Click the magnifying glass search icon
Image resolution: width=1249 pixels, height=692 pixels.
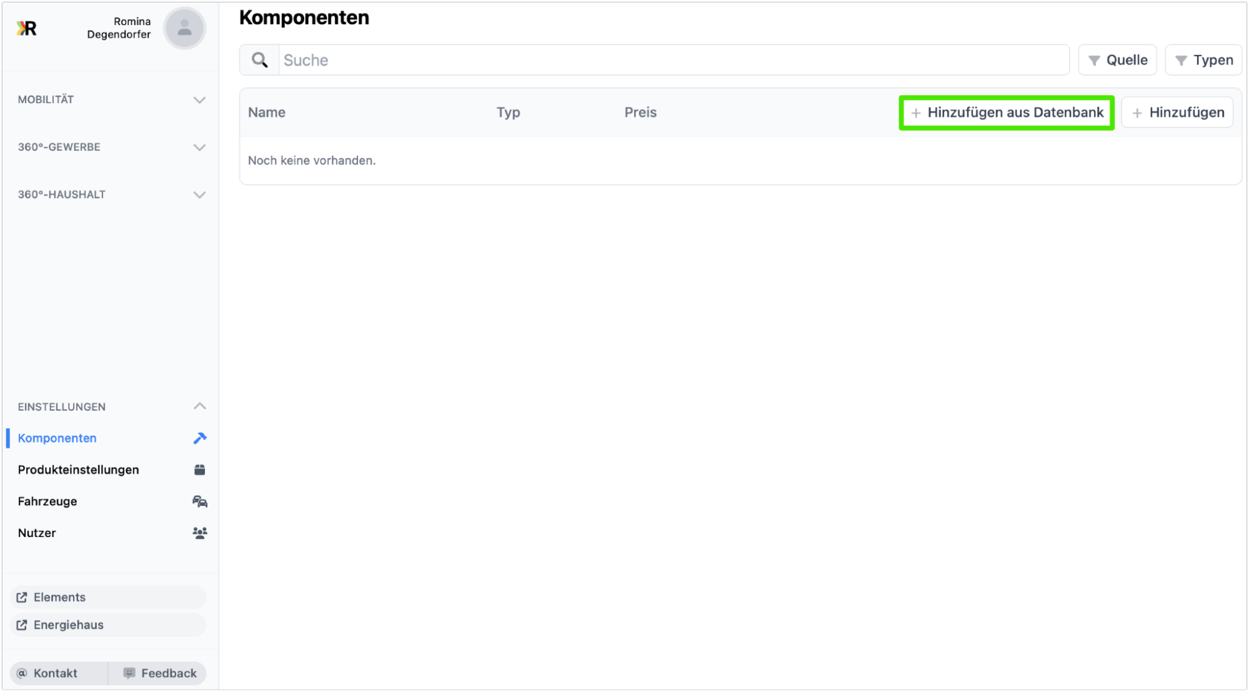click(260, 60)
